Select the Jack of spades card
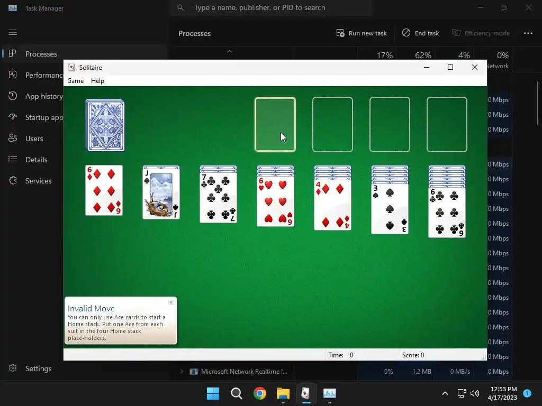 pos(161,194)
